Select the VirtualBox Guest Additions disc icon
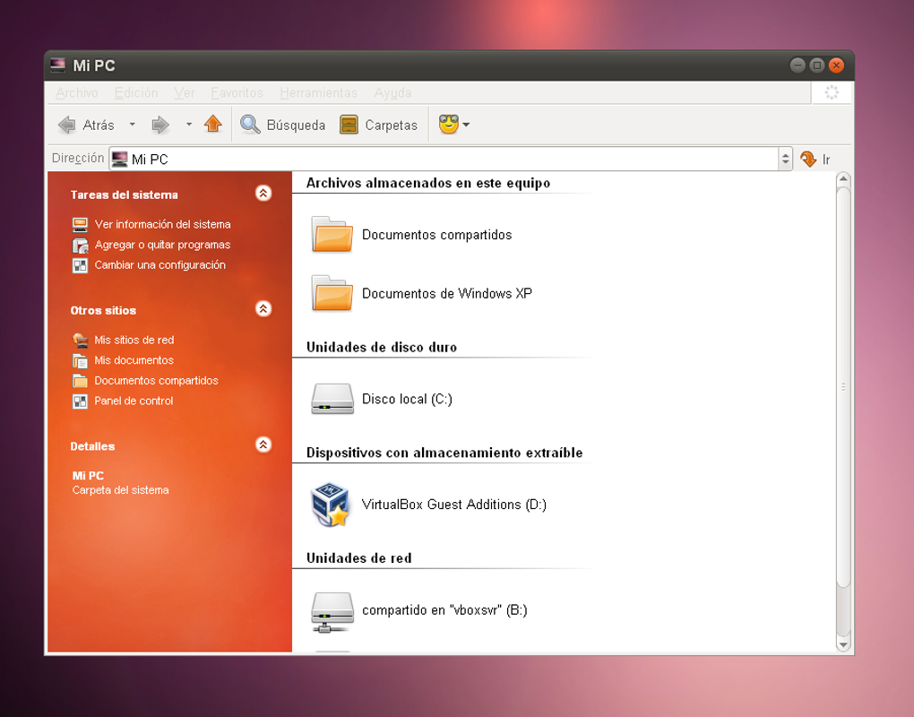The image size is (914, 717). [331, 505]
